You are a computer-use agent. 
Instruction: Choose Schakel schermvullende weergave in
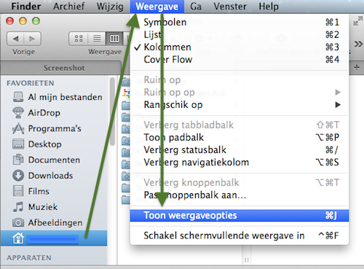240,235
